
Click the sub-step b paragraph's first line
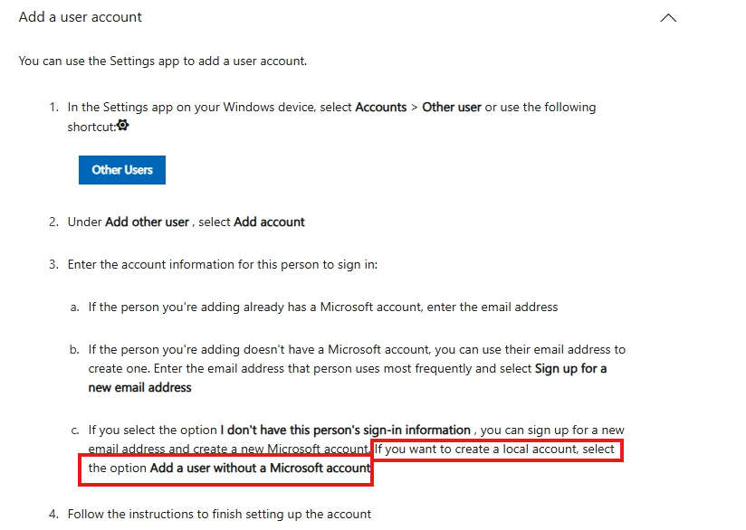[x=357, y=350]
